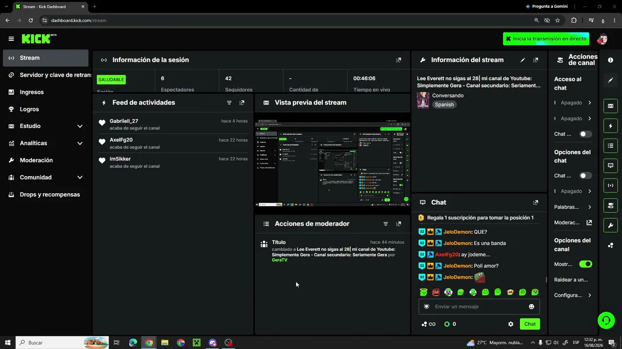Click the chat panel scrollbar
622x349 pixels.
point(546,280)
